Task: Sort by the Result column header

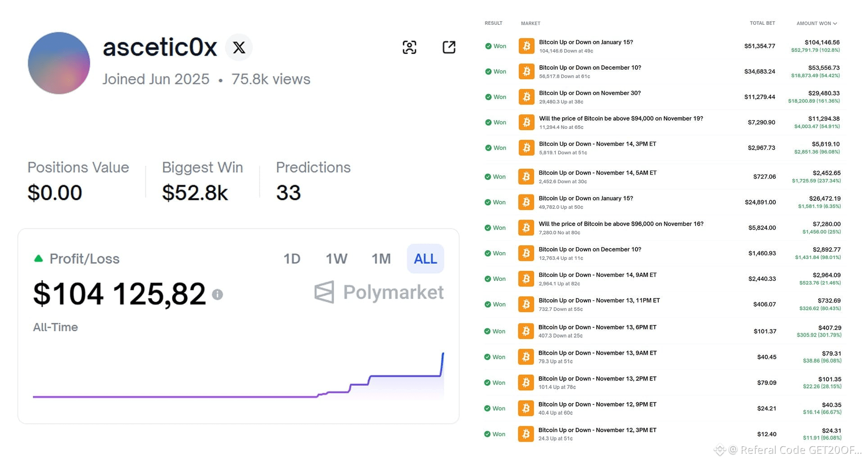Action: [494, 23]
